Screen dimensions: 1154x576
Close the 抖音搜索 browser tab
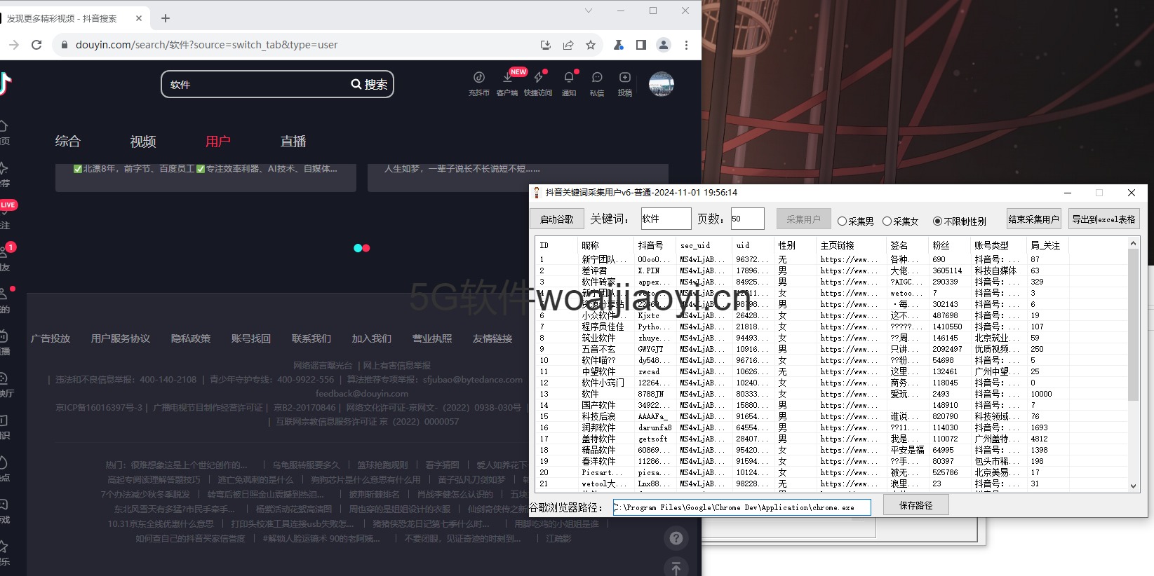[x=139, y=18]
